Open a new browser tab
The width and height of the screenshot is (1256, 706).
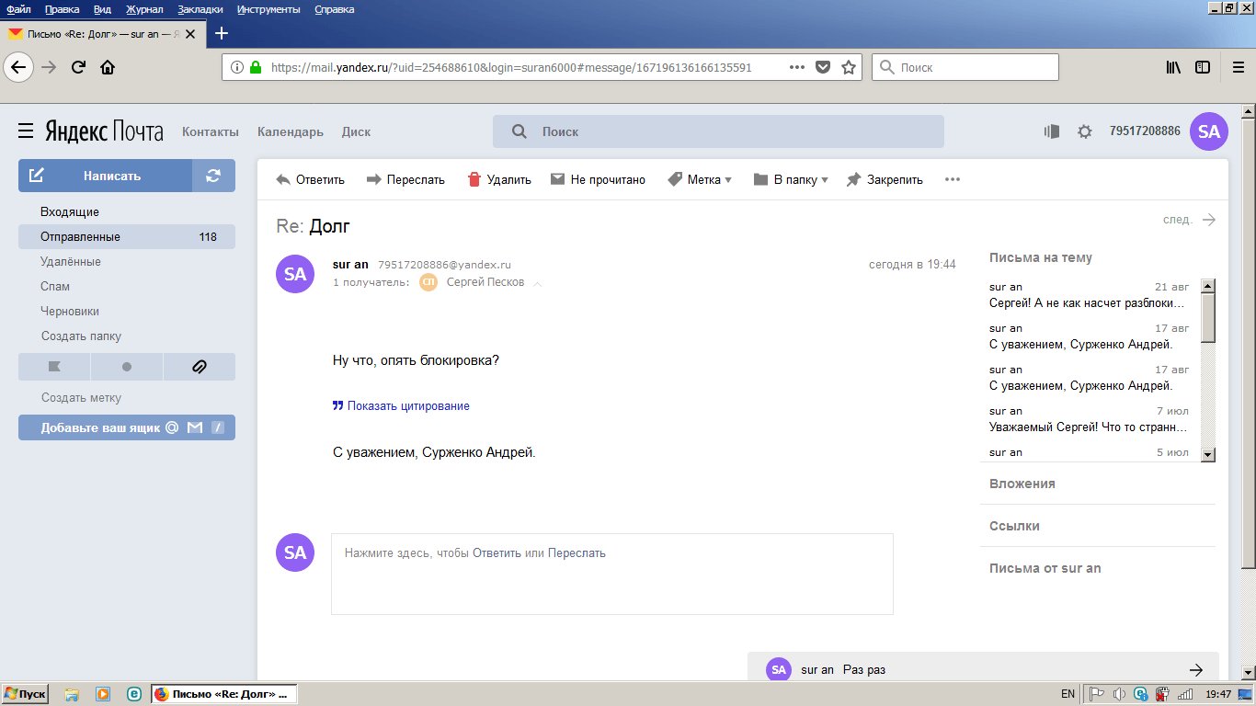tap(221, 34)
